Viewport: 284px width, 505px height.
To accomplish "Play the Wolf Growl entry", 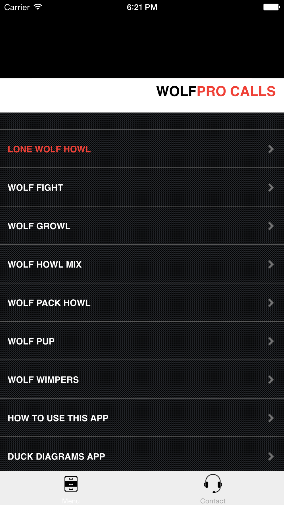I will click(142, 226).
